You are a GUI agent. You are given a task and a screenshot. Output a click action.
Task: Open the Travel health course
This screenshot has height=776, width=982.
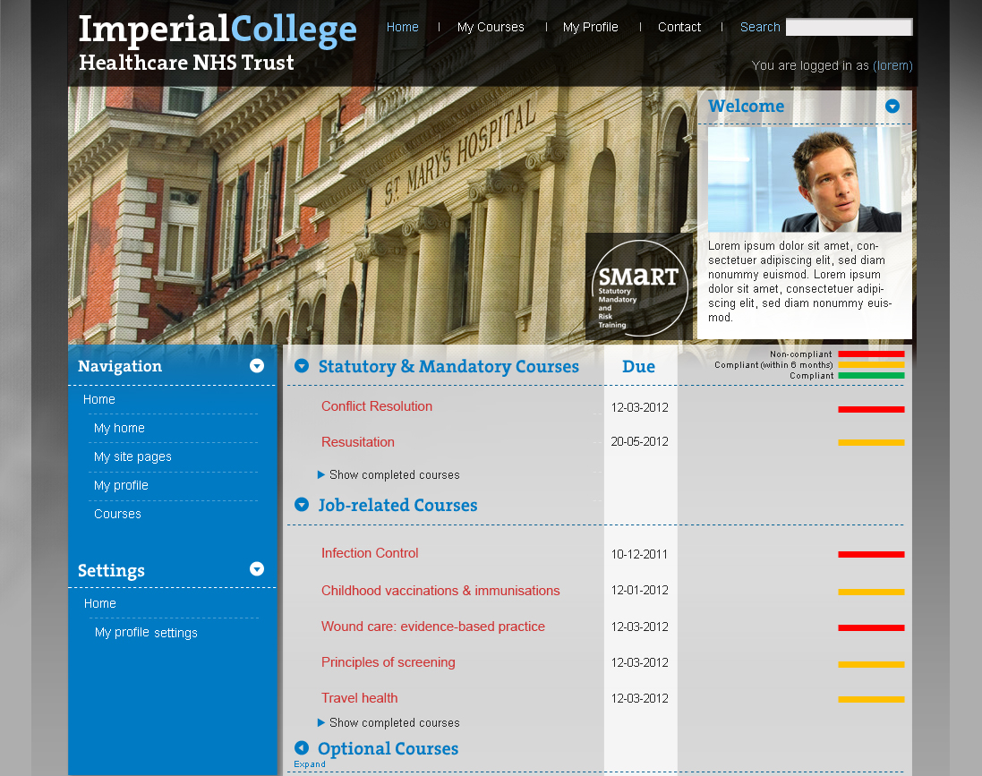tap(360, 698)
